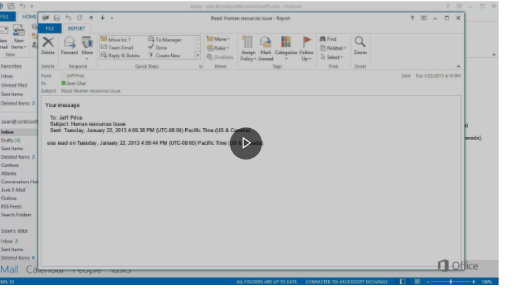The image size is (530, 293).
Task: Select the bold Inbox folder of the sean@contosoltd account
Action: coord(7,132)
